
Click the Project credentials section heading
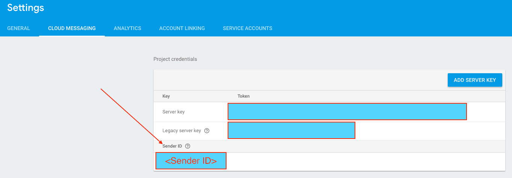coord(175,59)
